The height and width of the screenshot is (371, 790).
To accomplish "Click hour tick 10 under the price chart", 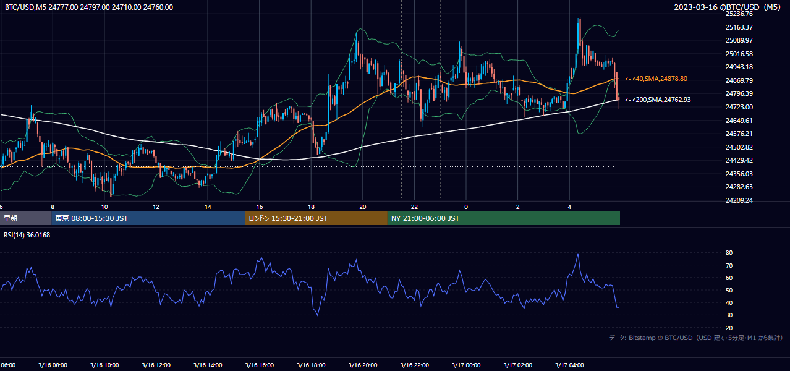I will point(104,207).
